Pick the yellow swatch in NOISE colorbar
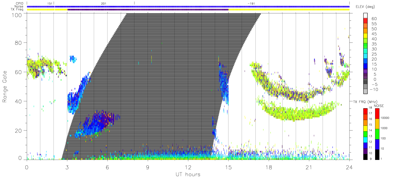Viewport: 393px width, 181px height. (377, 124)
